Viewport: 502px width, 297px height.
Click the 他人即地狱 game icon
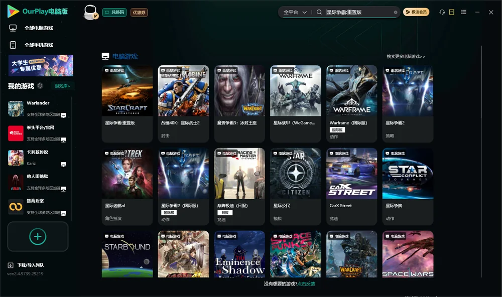click(16, 182)
